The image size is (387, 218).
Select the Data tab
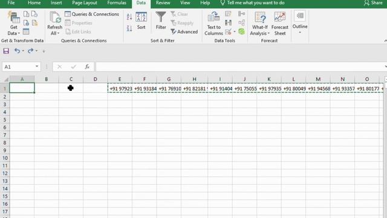pos(141,2)
